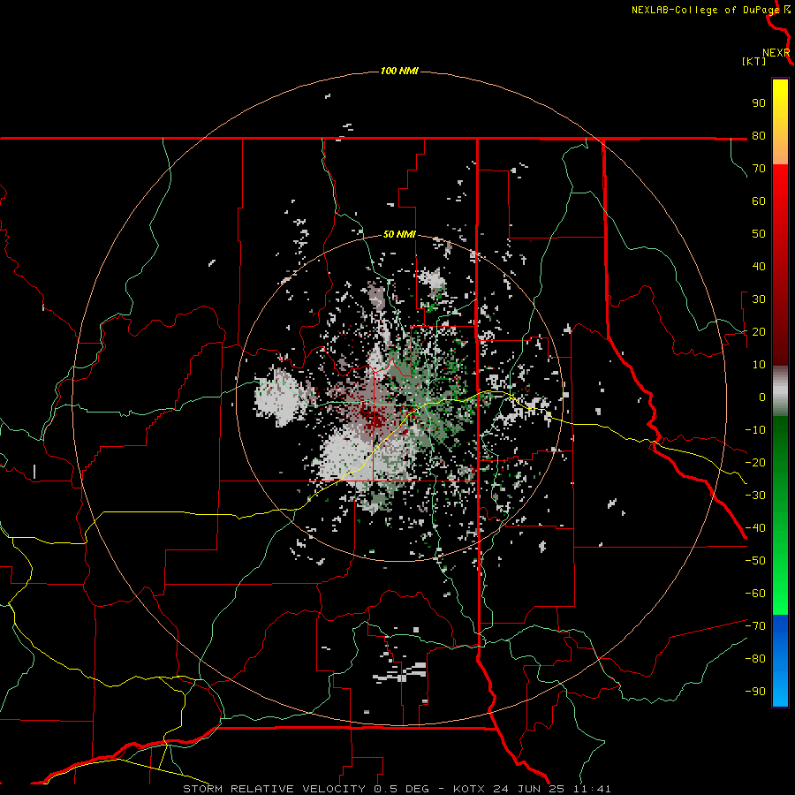Click the "24 JUN 25 11:41" timestamp
This screenshot has width=795, height=795.
(x=552, y=789)
